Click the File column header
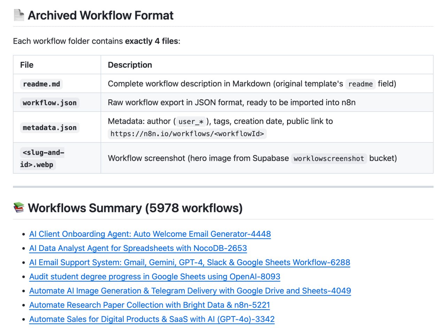This screenshot has height=328, width=446. coord(27,65)
